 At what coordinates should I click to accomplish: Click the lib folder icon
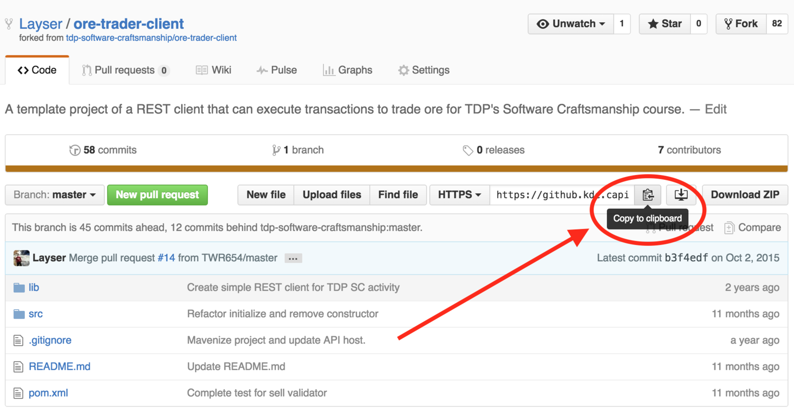pos(19,288)
